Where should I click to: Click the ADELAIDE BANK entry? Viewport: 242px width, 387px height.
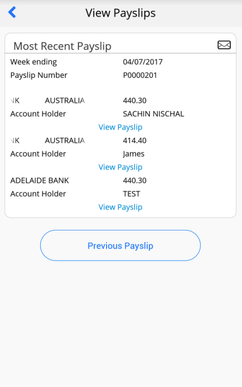pyautogui.click(x=39, y=180)
